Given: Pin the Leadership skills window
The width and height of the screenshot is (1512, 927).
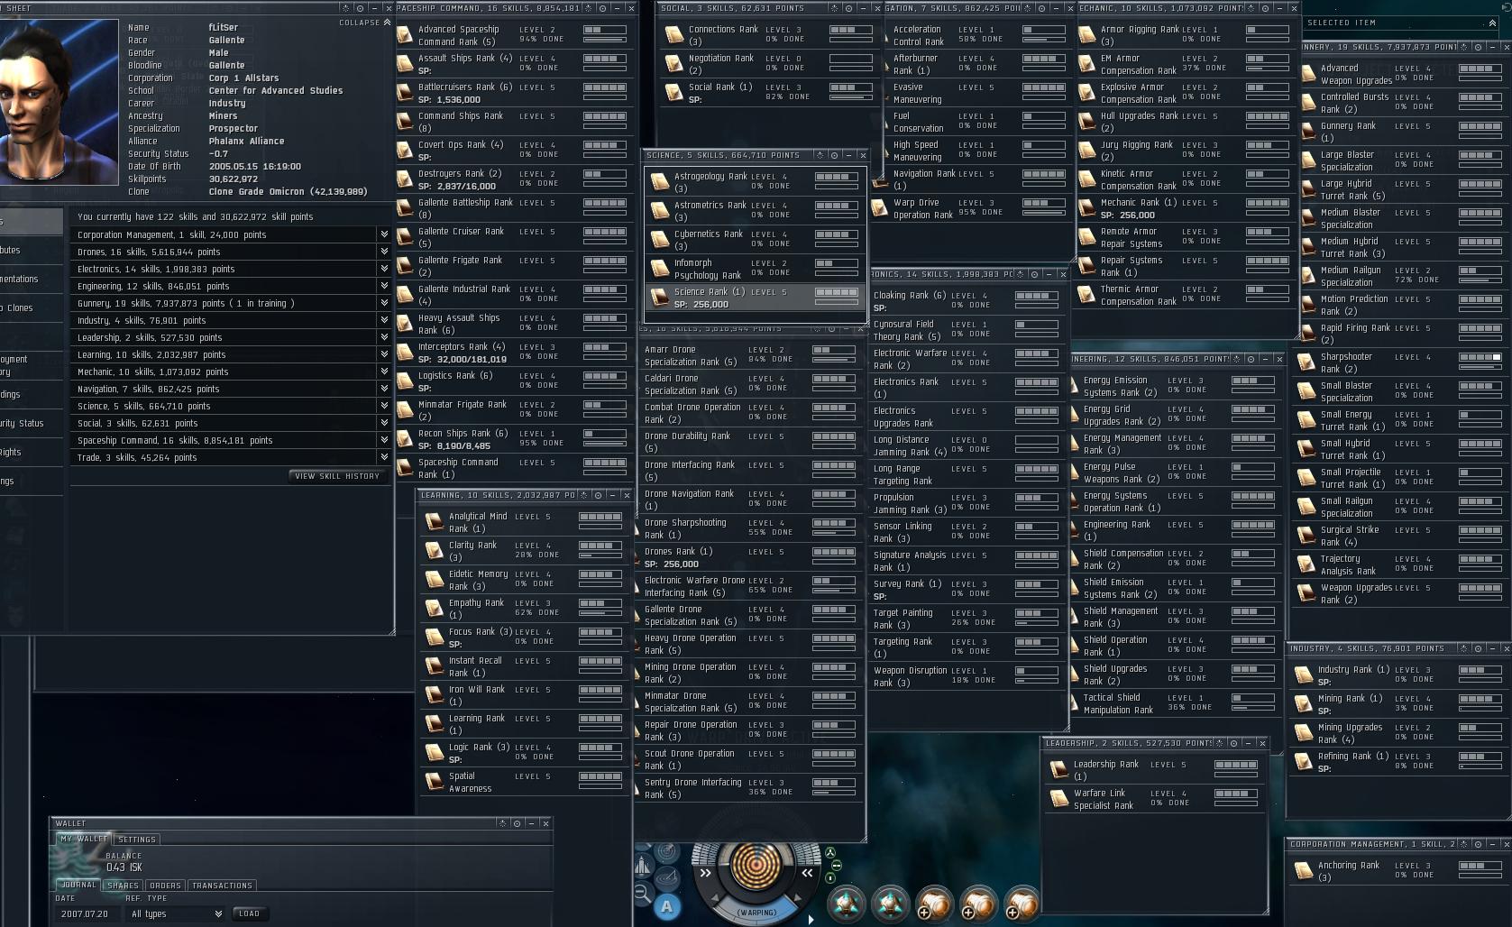Looking at the screenshot, I should (x=1234, y=743).
